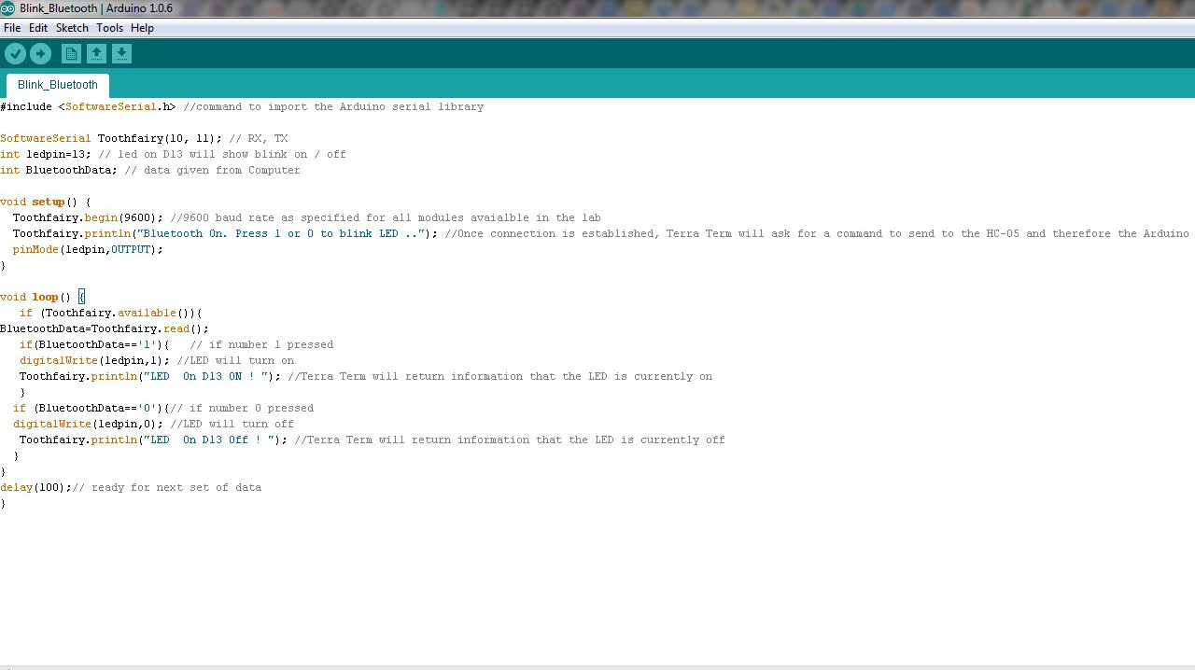
Task: Click the 'data given from Computer' comment
Action: [212, 170]
